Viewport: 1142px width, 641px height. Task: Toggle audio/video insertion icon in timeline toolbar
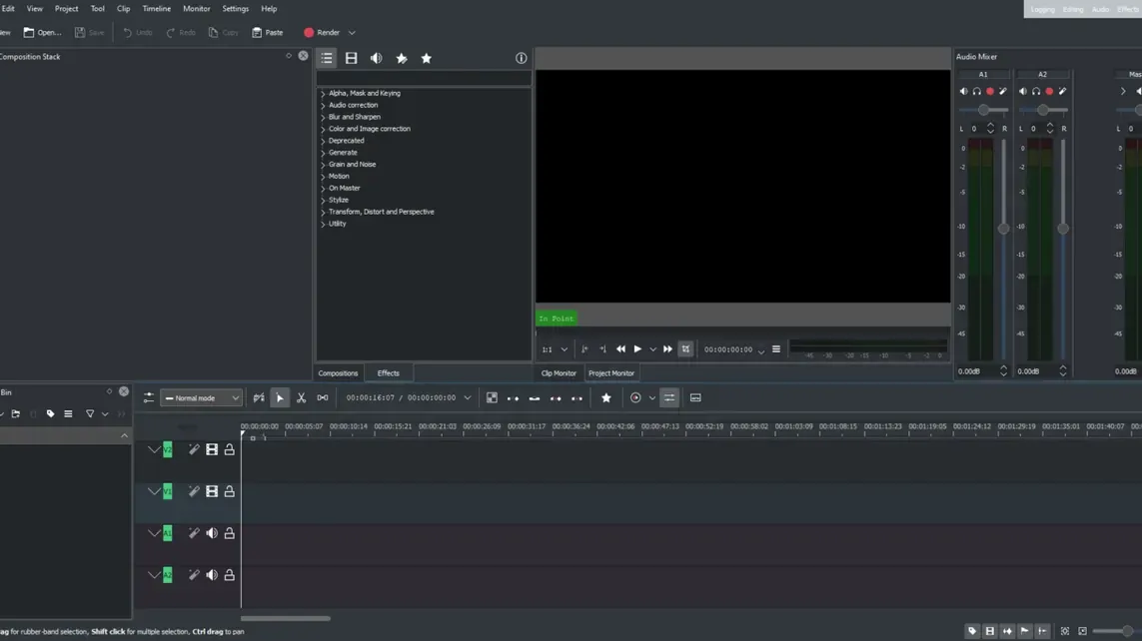tap(259, 398)
